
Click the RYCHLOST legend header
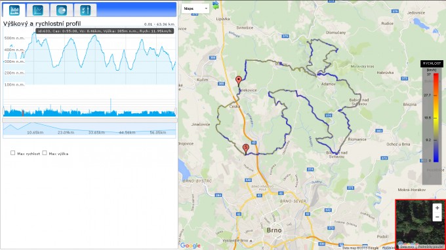pos(432,63)
